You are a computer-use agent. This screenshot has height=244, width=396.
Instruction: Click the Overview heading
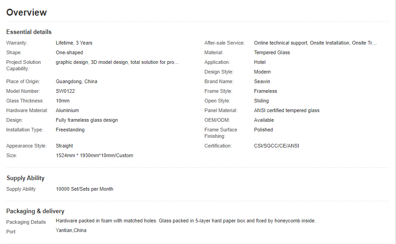tap(27, 12)
